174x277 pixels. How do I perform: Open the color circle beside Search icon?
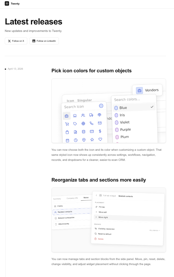(x=101, y=106)
